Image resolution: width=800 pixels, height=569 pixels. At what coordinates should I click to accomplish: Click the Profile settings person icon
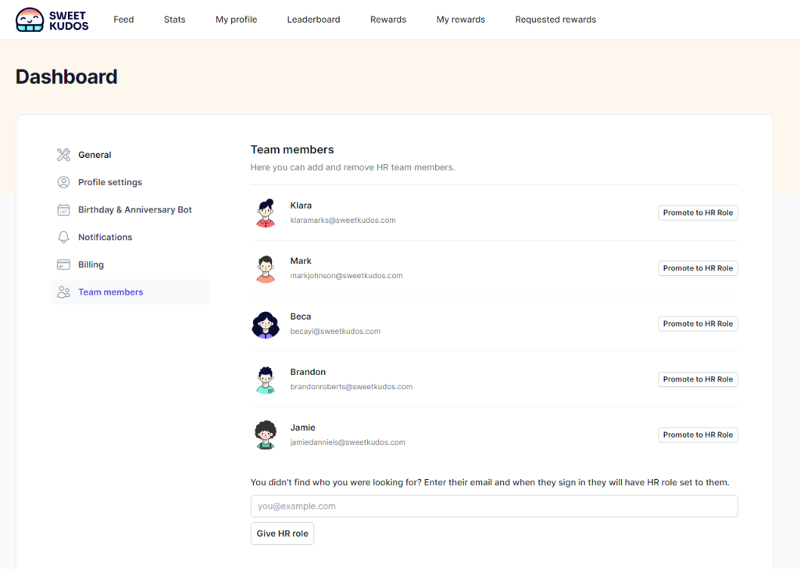tap(64, 182)
